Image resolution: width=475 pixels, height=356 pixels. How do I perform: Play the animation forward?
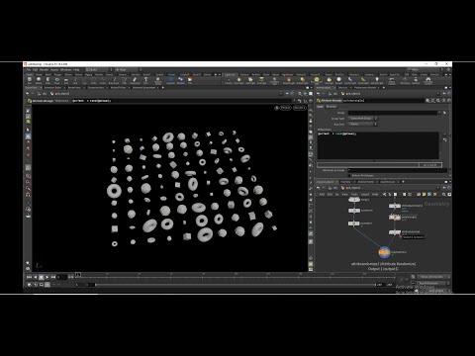[47, 277]
